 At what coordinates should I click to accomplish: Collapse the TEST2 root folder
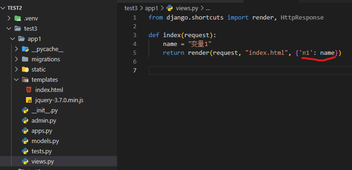(x=3, y=8)
